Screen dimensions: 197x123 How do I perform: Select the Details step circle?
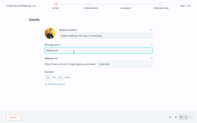[55, 4]
